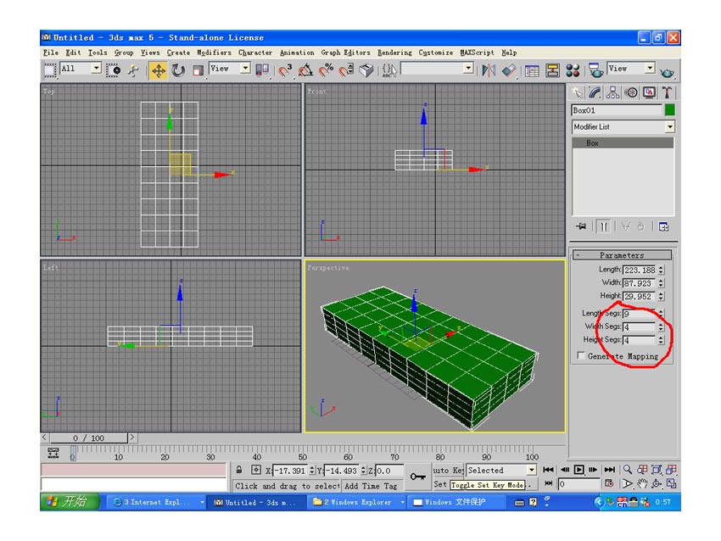
Task: Open the green object color swatch
Action: [669, 110]
